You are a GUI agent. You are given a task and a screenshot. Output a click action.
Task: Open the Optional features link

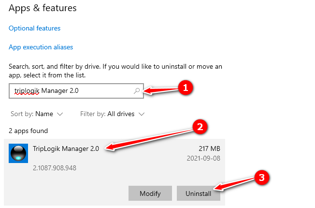(35, 29)
